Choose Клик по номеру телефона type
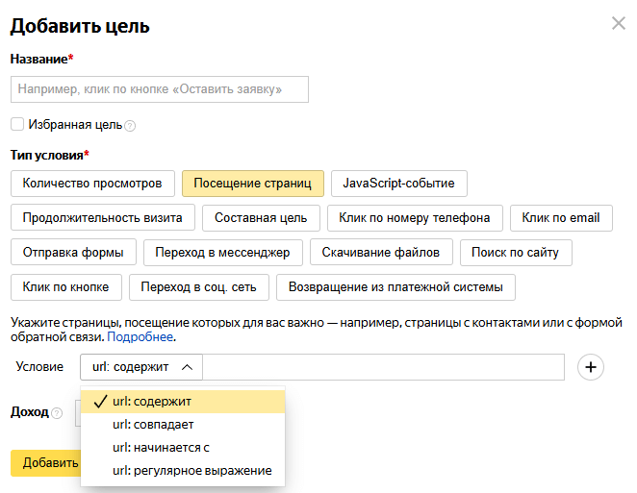Image resolution: width=637 pixels, height=493 pixels. [415, 218]
